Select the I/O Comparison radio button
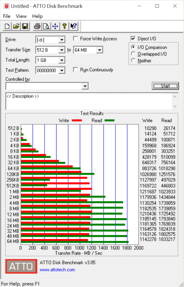This screenshot has height=287, width=184. click(133, 47)
